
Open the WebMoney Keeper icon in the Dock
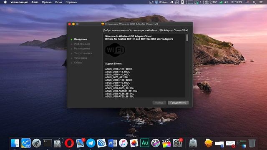click(101, 143)
